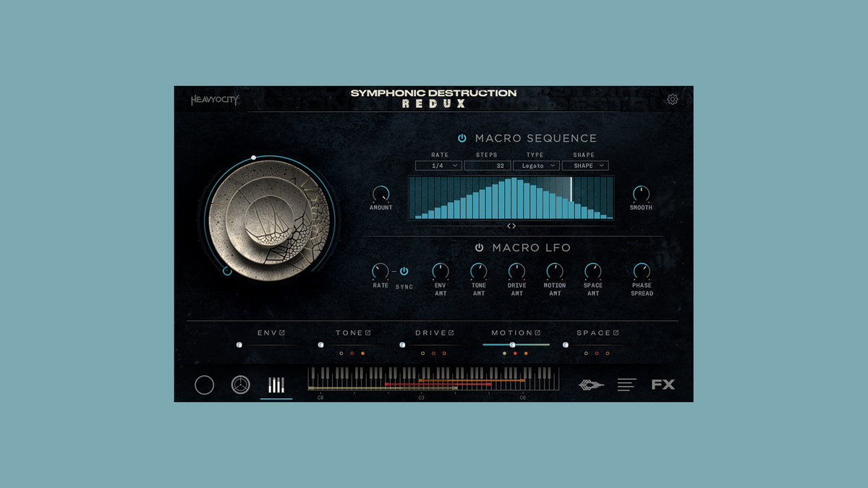This screenshot has width=868, height=488.
Task: Click the ENV slider handle
Action: [x=239, y=345]
